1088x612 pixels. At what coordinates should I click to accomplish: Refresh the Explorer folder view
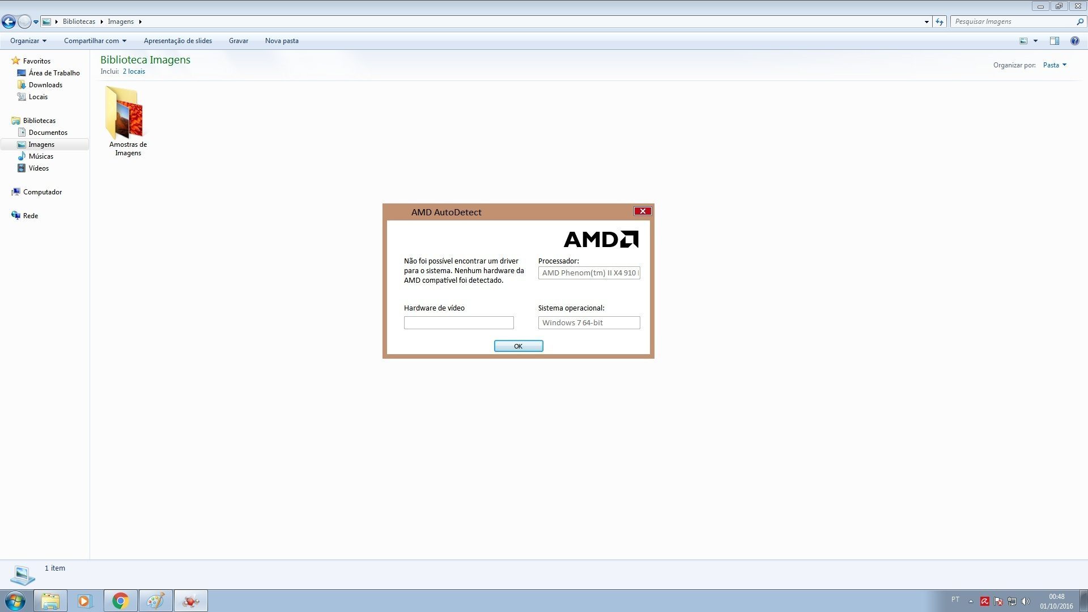(940, 22)
